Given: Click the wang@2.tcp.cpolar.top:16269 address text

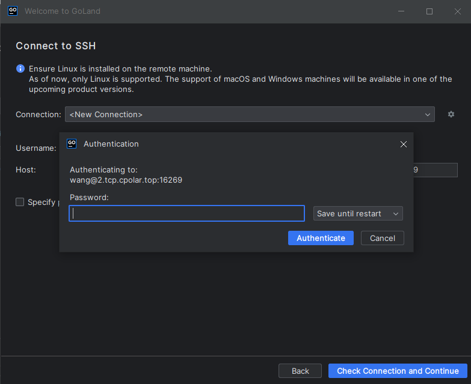Looking at the screenshot, I should (126, 180).
